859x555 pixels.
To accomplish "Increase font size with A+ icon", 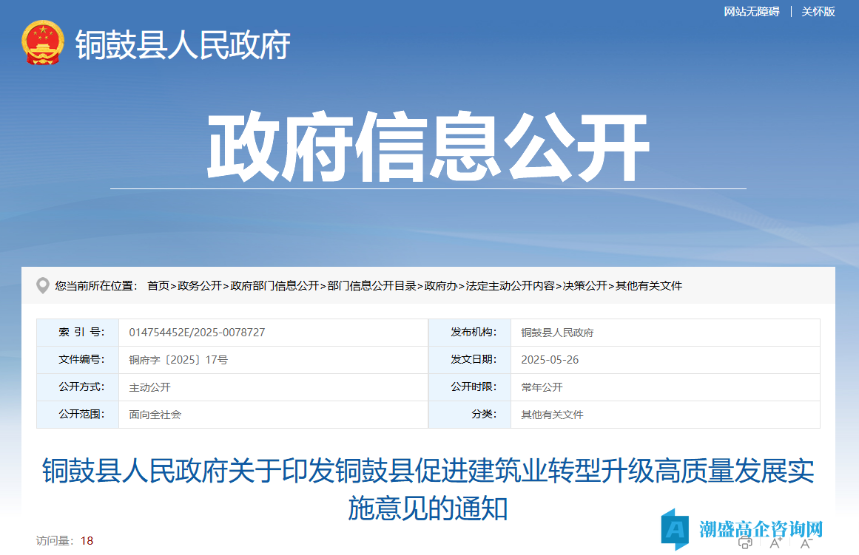I will (x=776, y=543).
